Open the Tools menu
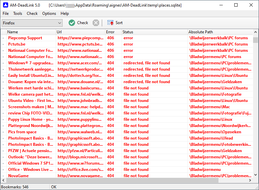Image resolution: width=259 pixels, height=190 pixels. point(18,14)
